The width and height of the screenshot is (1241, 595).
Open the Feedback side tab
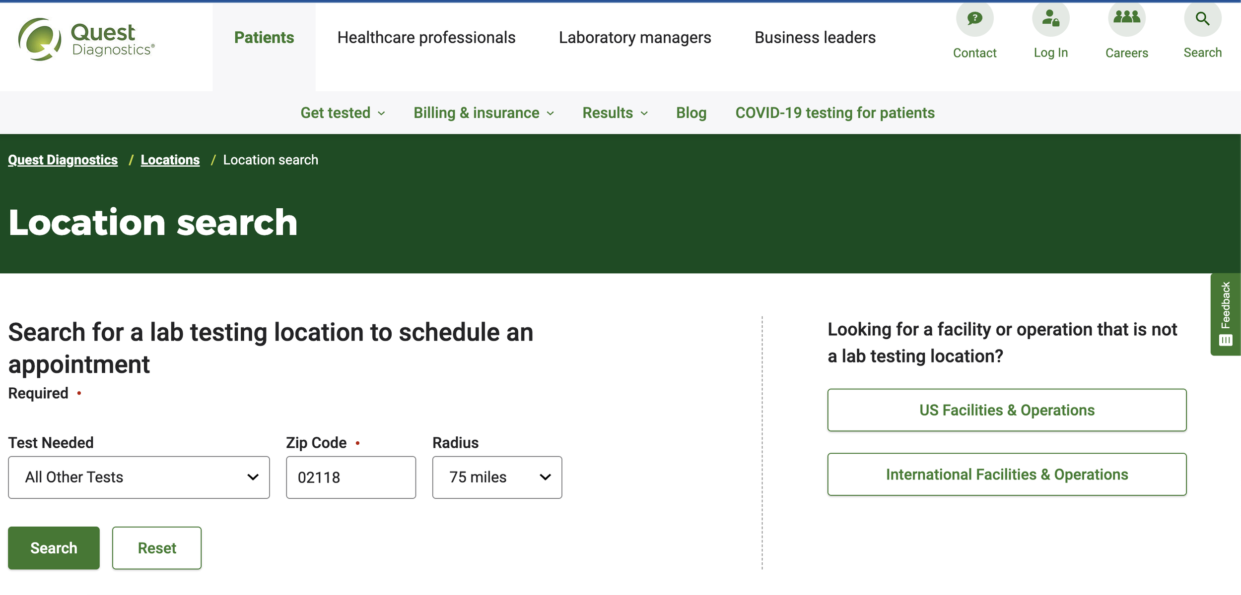coord(1225,314)
